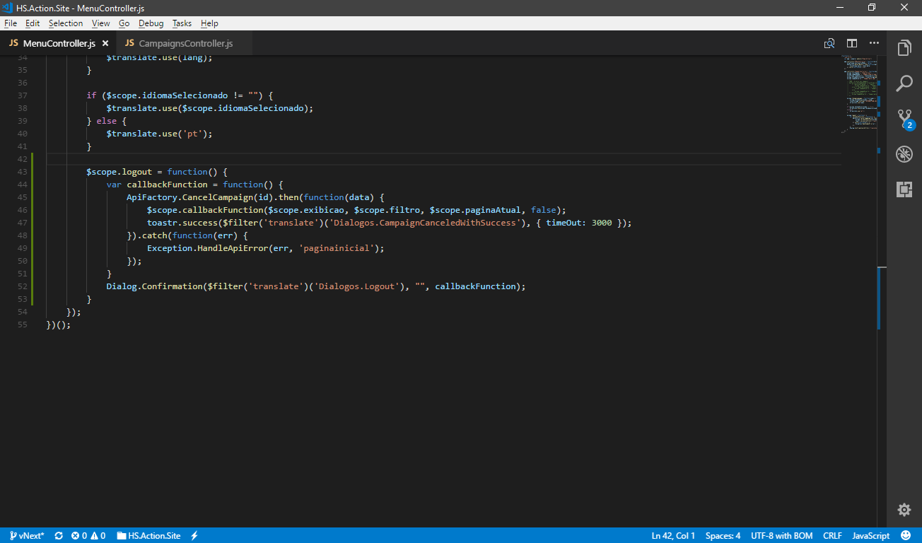Click the Open Changes icon in editor toolbar
This screenshot has height=543, width=922.
tap(829, 43)
